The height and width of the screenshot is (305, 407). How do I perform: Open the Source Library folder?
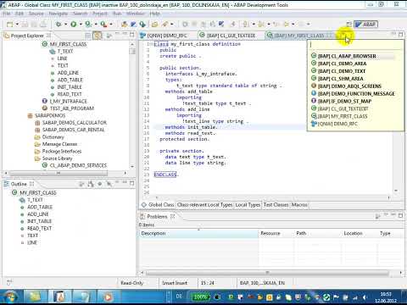57,158
